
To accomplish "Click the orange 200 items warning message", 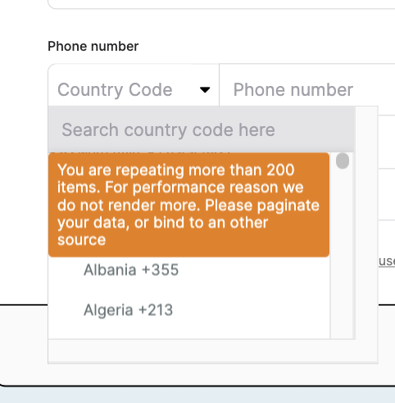I will (188, 205).
